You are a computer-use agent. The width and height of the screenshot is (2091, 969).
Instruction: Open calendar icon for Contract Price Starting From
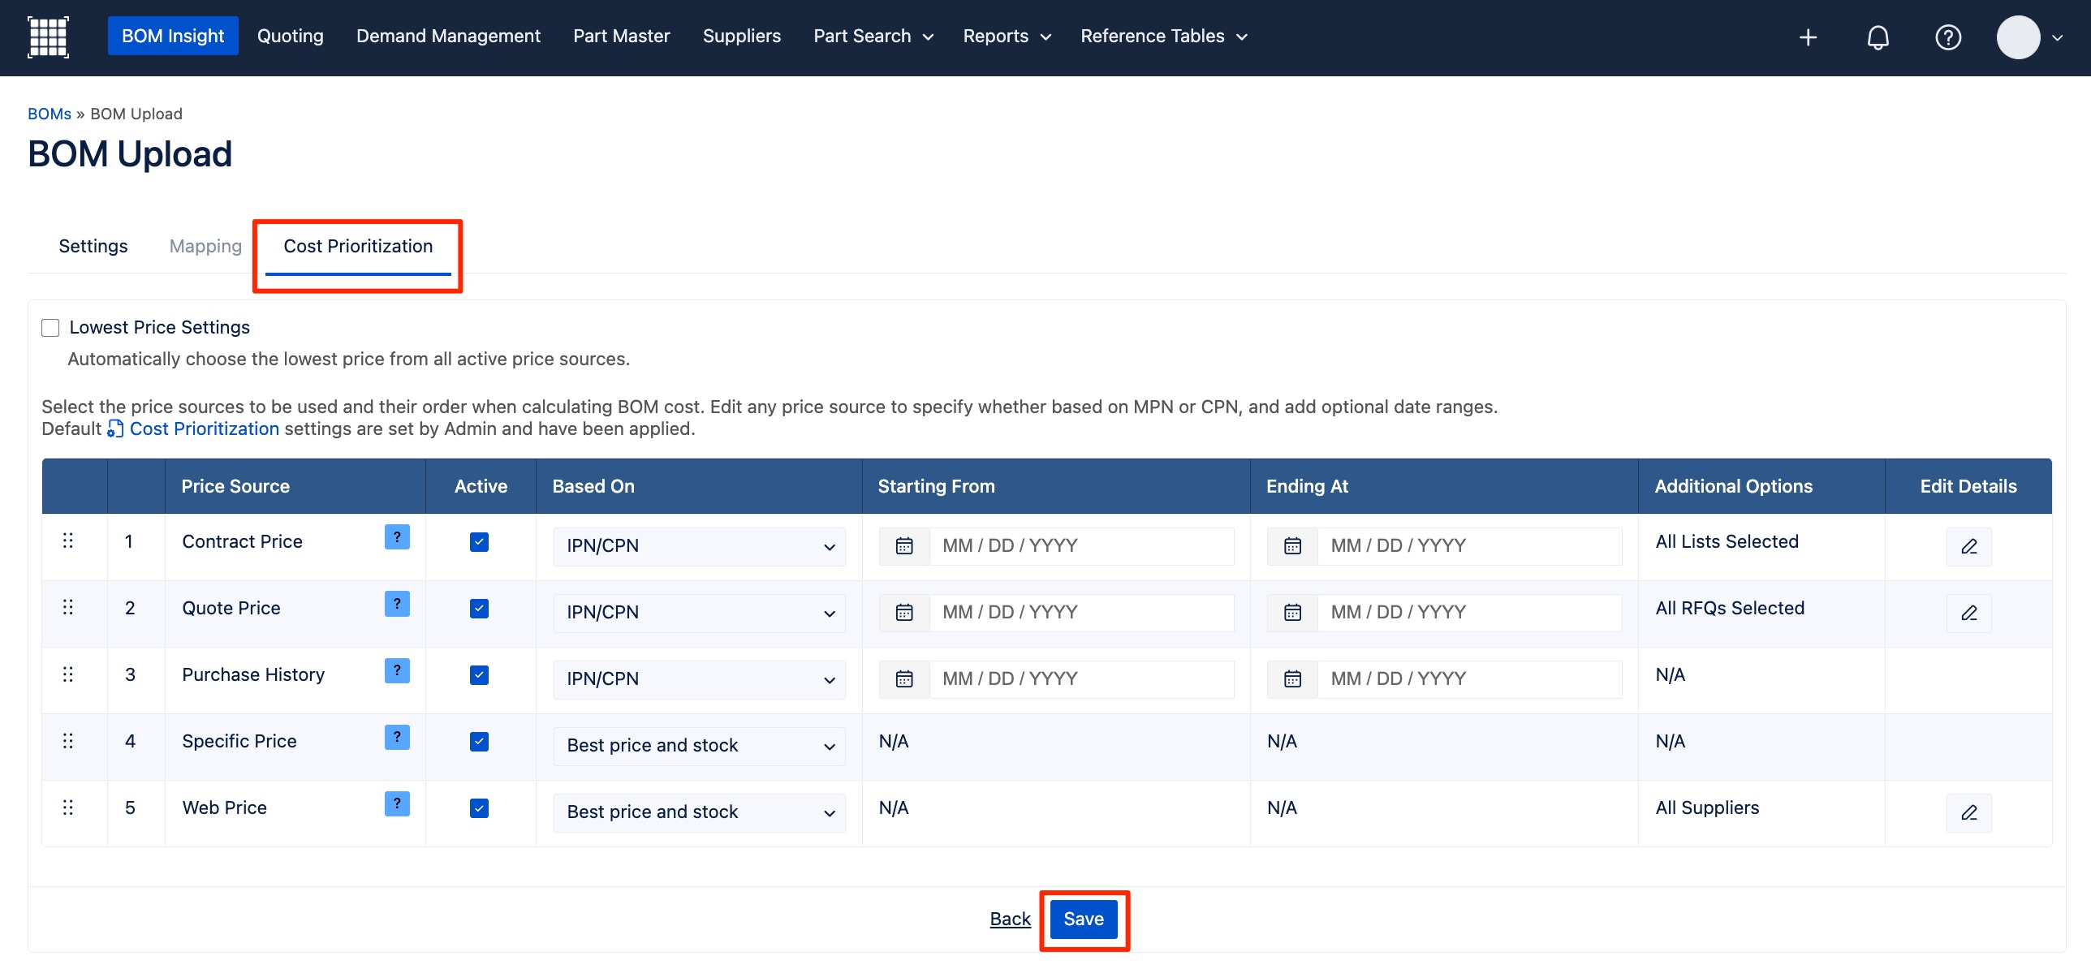[904, 546]
